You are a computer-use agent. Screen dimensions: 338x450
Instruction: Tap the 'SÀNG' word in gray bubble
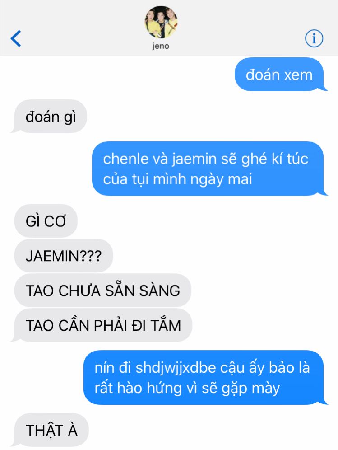coord(160,290)
